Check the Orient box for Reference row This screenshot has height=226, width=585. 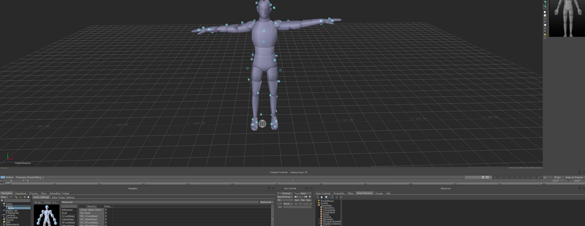(106, 209)
